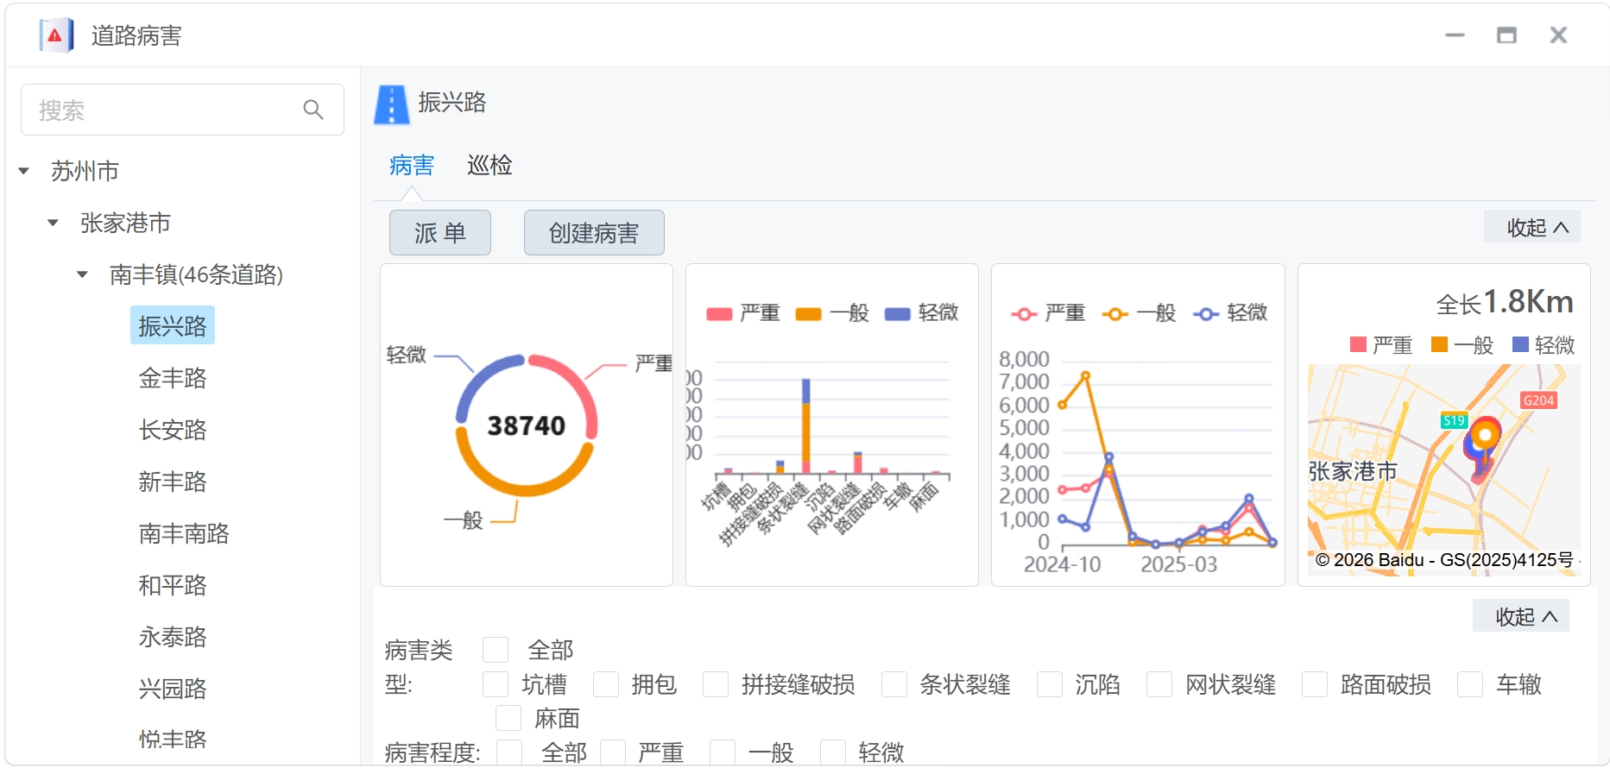The height and width of the screenshot is (768, 1610).
Task: Check the 轻微 severity checkbox
Action: (833, 752)
